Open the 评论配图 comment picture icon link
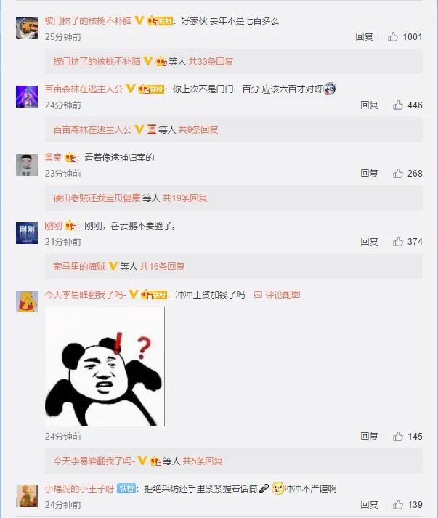Image resolution: width=438 pixels, height=518 pixels. tap(277, 294)
